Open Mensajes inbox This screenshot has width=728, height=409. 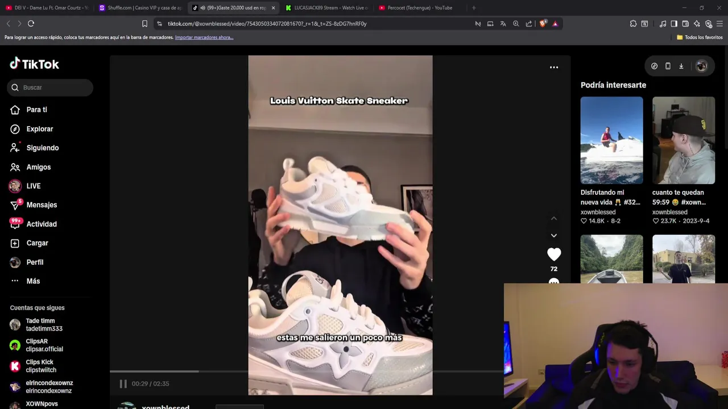[33, 204]
